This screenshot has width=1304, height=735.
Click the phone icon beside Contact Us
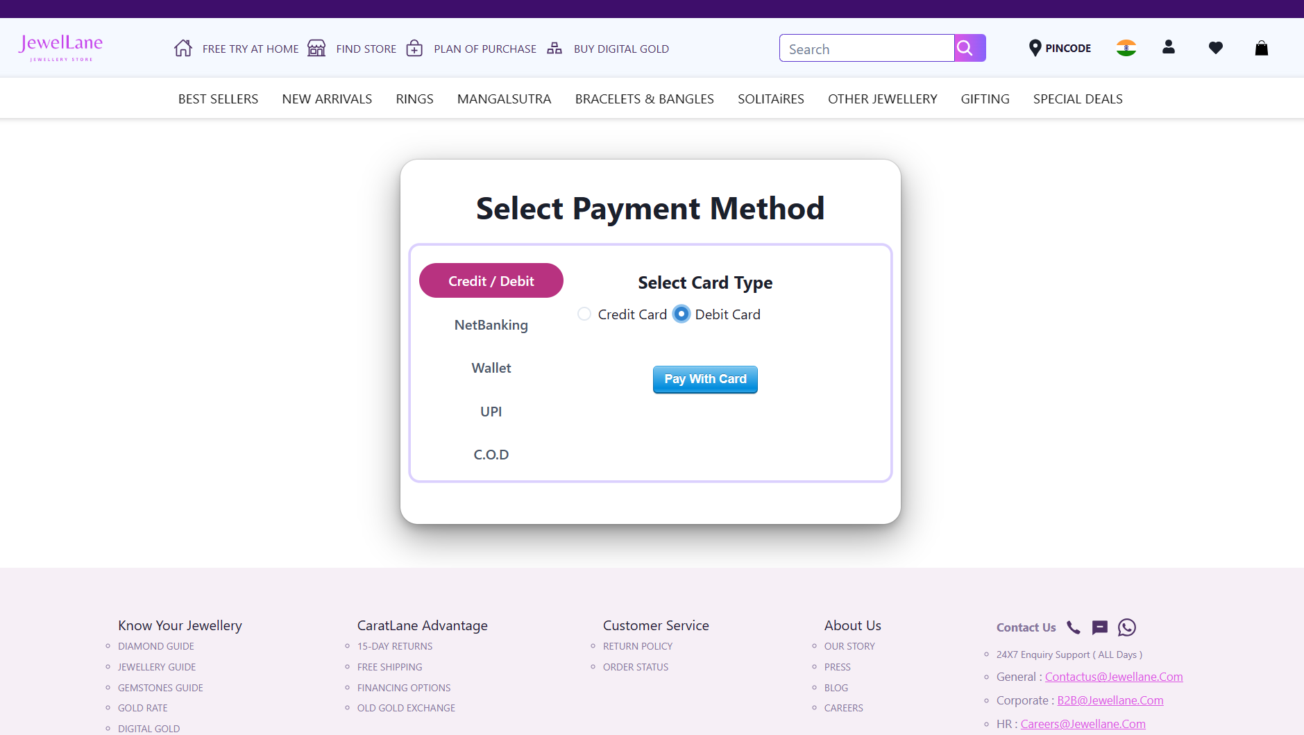coord(1073,627)
